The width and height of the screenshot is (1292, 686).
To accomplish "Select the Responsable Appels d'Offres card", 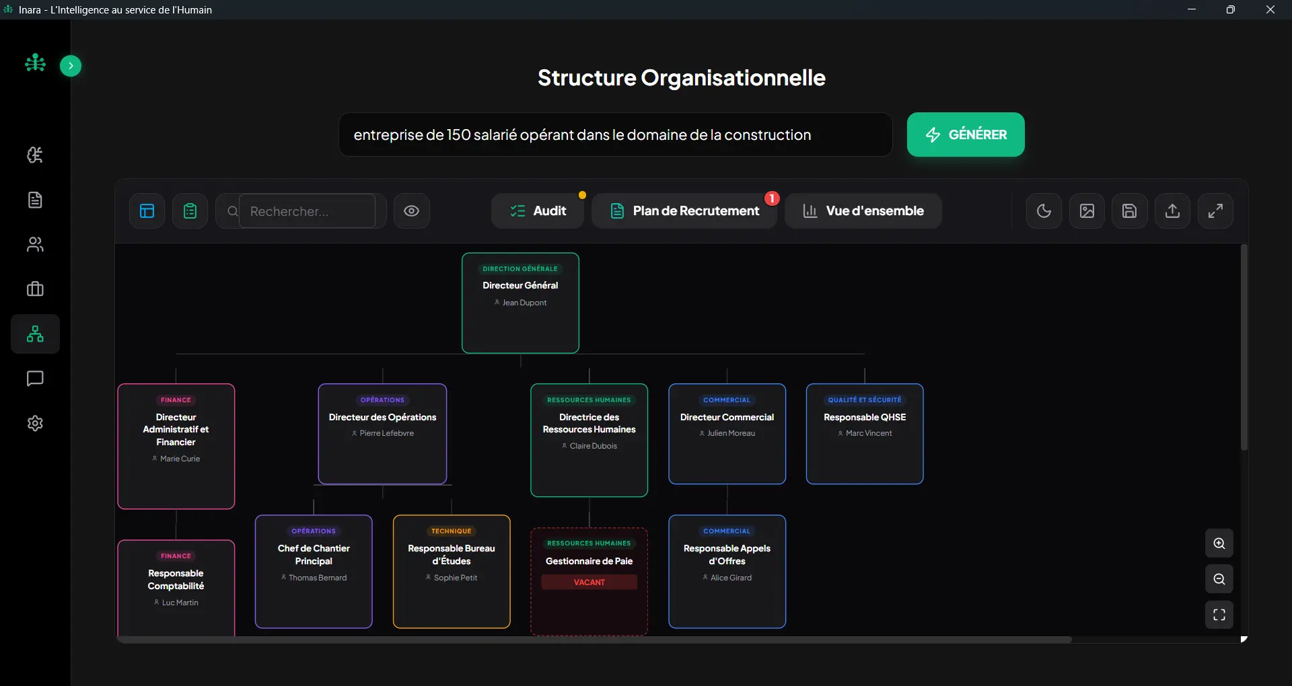I will point(727,572).
